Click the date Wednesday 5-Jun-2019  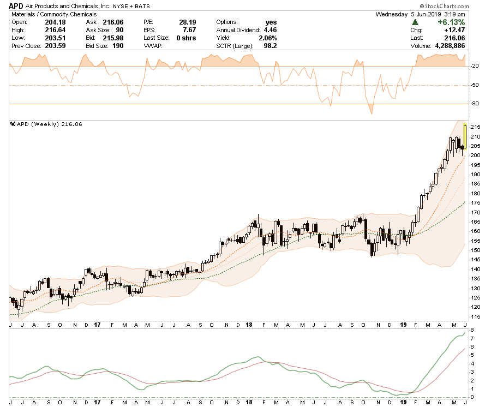[x=408, y=14]
